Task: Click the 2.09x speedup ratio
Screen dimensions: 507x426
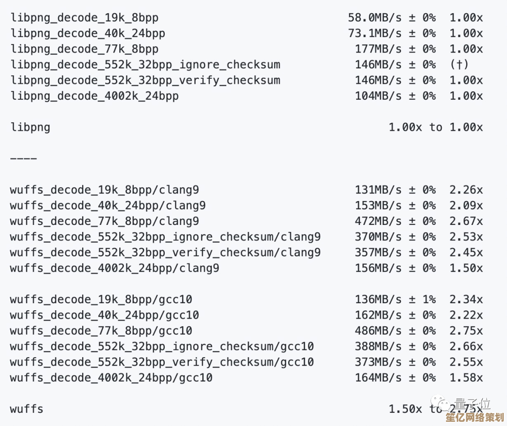Action: point(466,205)
